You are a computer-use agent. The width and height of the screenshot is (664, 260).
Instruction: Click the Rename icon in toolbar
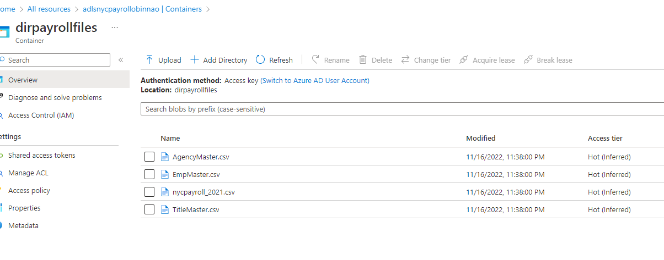coord(316,60)
